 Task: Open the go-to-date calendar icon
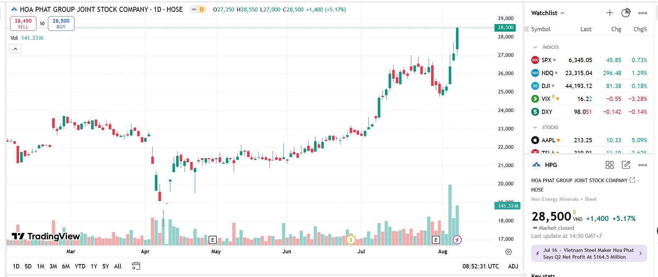[136, 266]
